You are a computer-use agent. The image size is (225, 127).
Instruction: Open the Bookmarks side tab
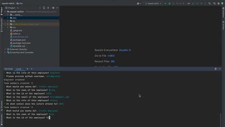point(1,120)
